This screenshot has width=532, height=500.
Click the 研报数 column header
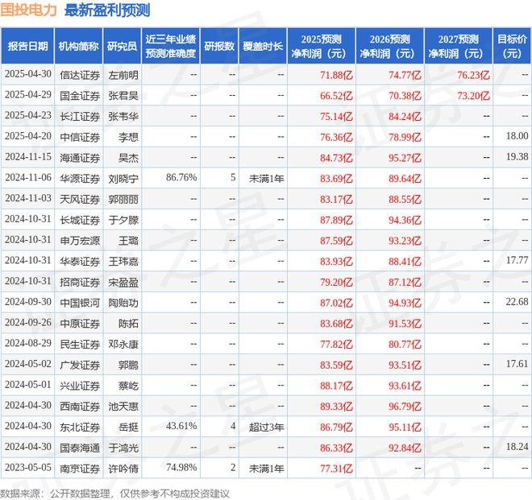(219, 46)
